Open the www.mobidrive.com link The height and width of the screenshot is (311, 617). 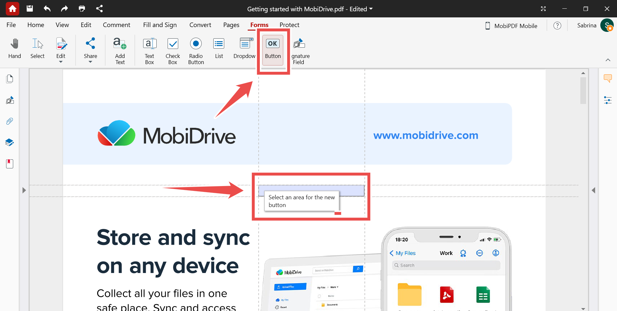click(x=426, y=135)
